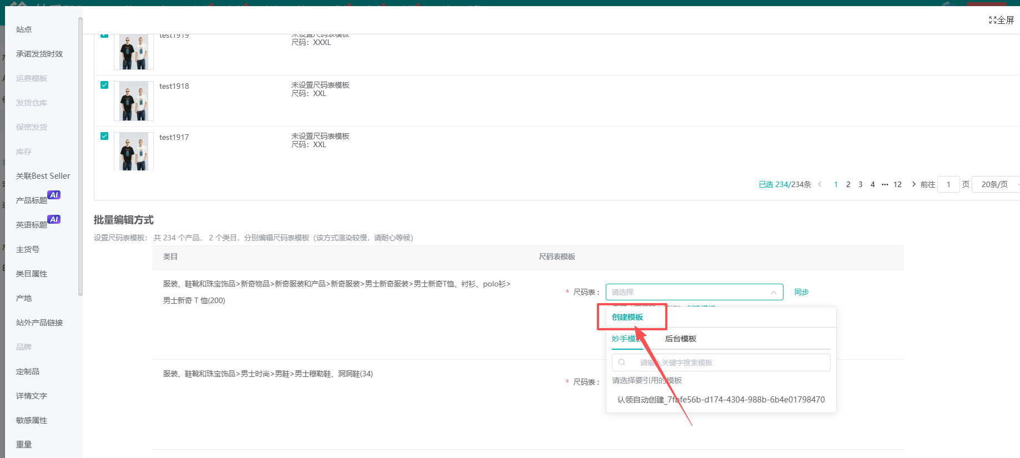Image resolution: width=1020 pixels, height=458 pixels.
Task: Go to the next page arrow
Action: [x=913, y=184]
